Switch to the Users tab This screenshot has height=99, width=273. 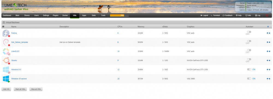(36, 15)
